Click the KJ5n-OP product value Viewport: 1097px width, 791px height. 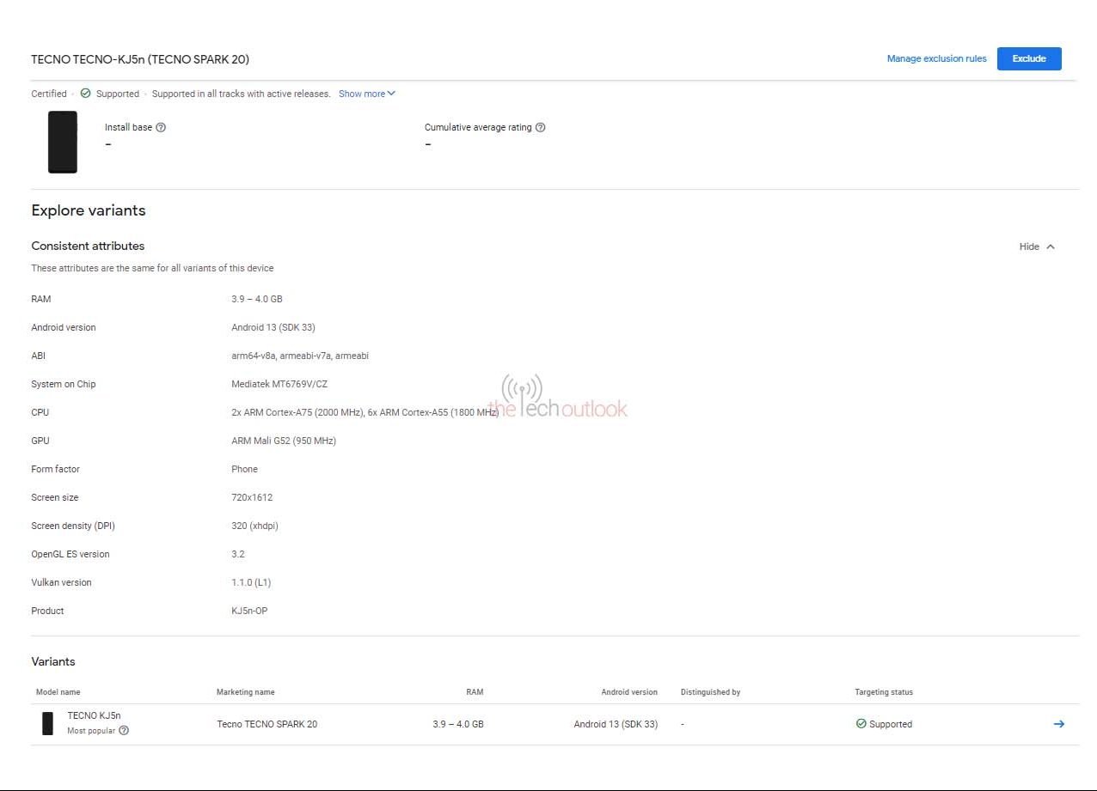(249, 611)
